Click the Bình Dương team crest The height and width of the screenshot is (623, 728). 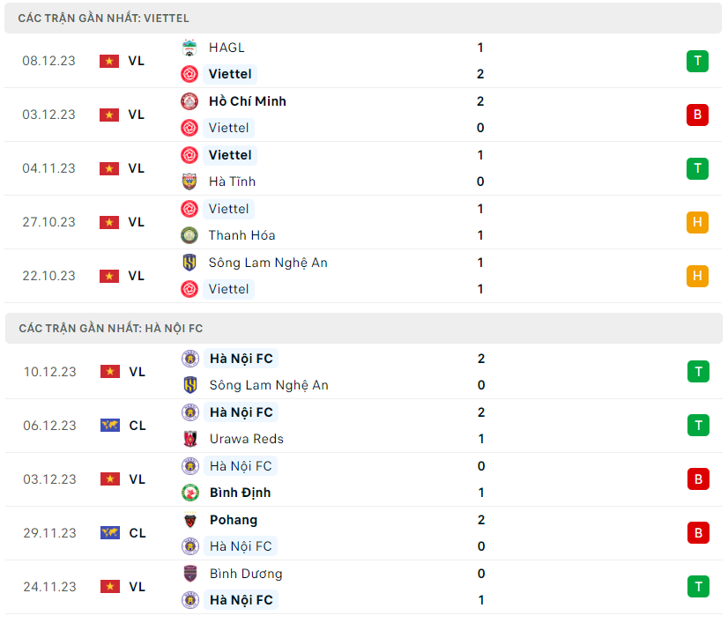point(190,574)
